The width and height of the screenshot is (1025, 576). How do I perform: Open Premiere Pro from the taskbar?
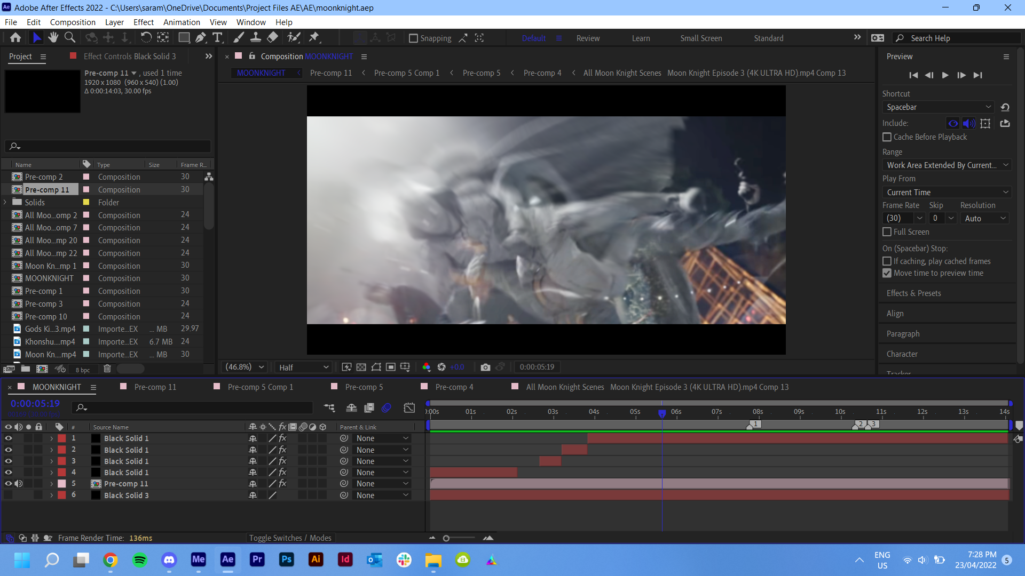[257, 560]
